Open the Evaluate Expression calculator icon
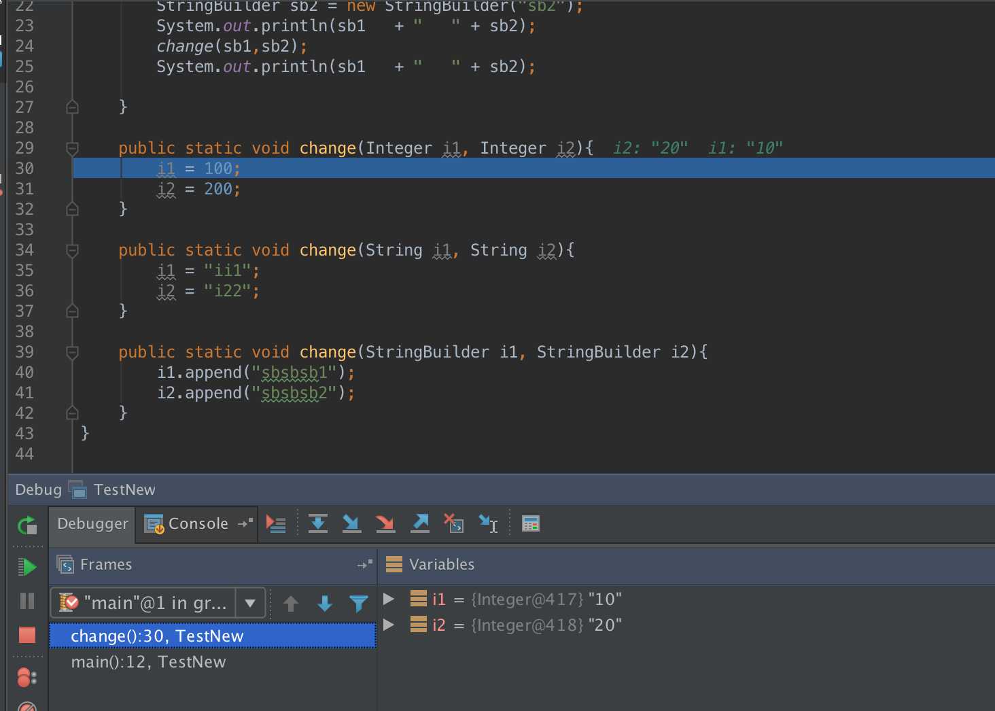 (530, 523)
